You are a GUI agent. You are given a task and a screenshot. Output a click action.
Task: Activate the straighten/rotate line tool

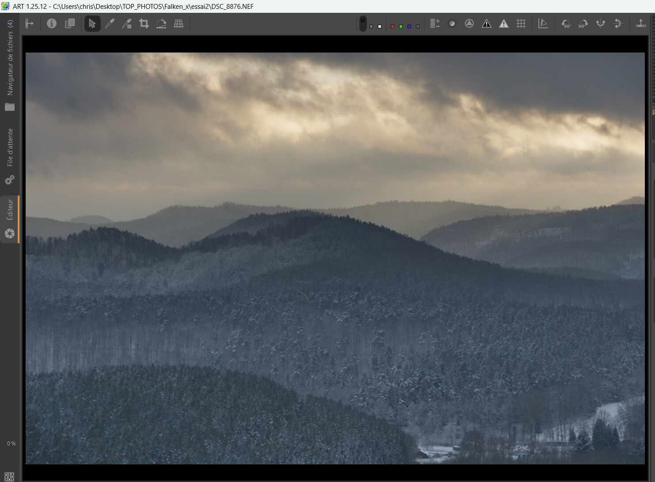pyautogui.click(x=161, y=24)
